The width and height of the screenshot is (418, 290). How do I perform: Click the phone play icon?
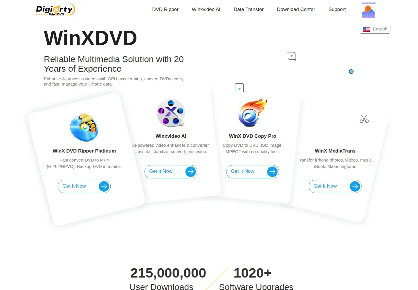pyautogui.click(x=239, y=88)
